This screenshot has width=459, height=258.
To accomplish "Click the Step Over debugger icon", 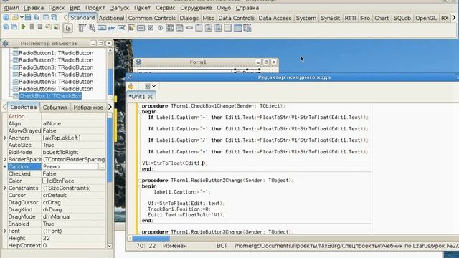I will [x=57, y=27].
